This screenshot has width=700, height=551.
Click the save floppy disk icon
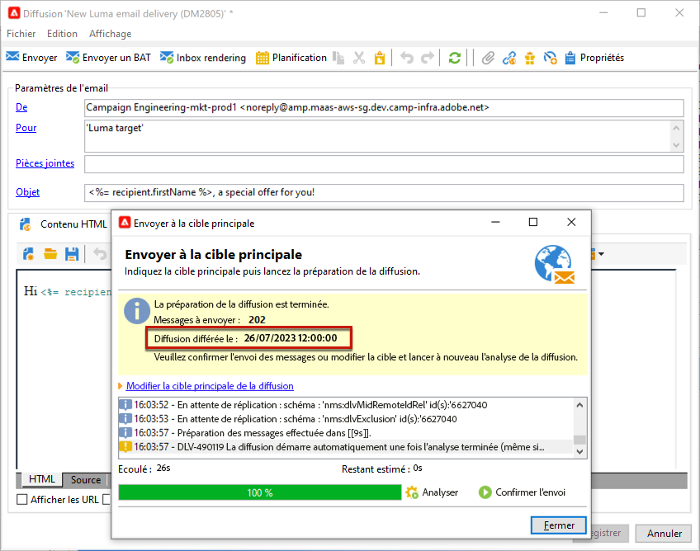(x=72, y=254)
